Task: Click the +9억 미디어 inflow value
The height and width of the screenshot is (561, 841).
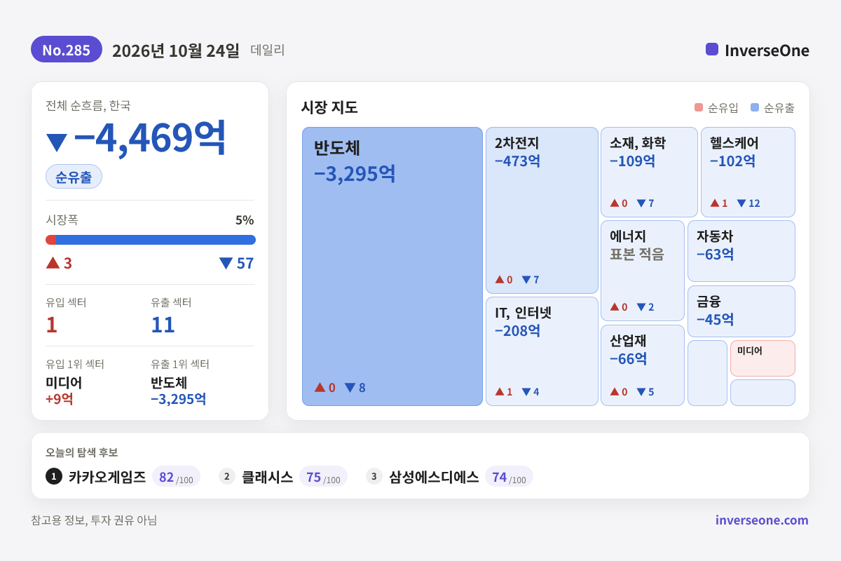Action: pos(60,399)
